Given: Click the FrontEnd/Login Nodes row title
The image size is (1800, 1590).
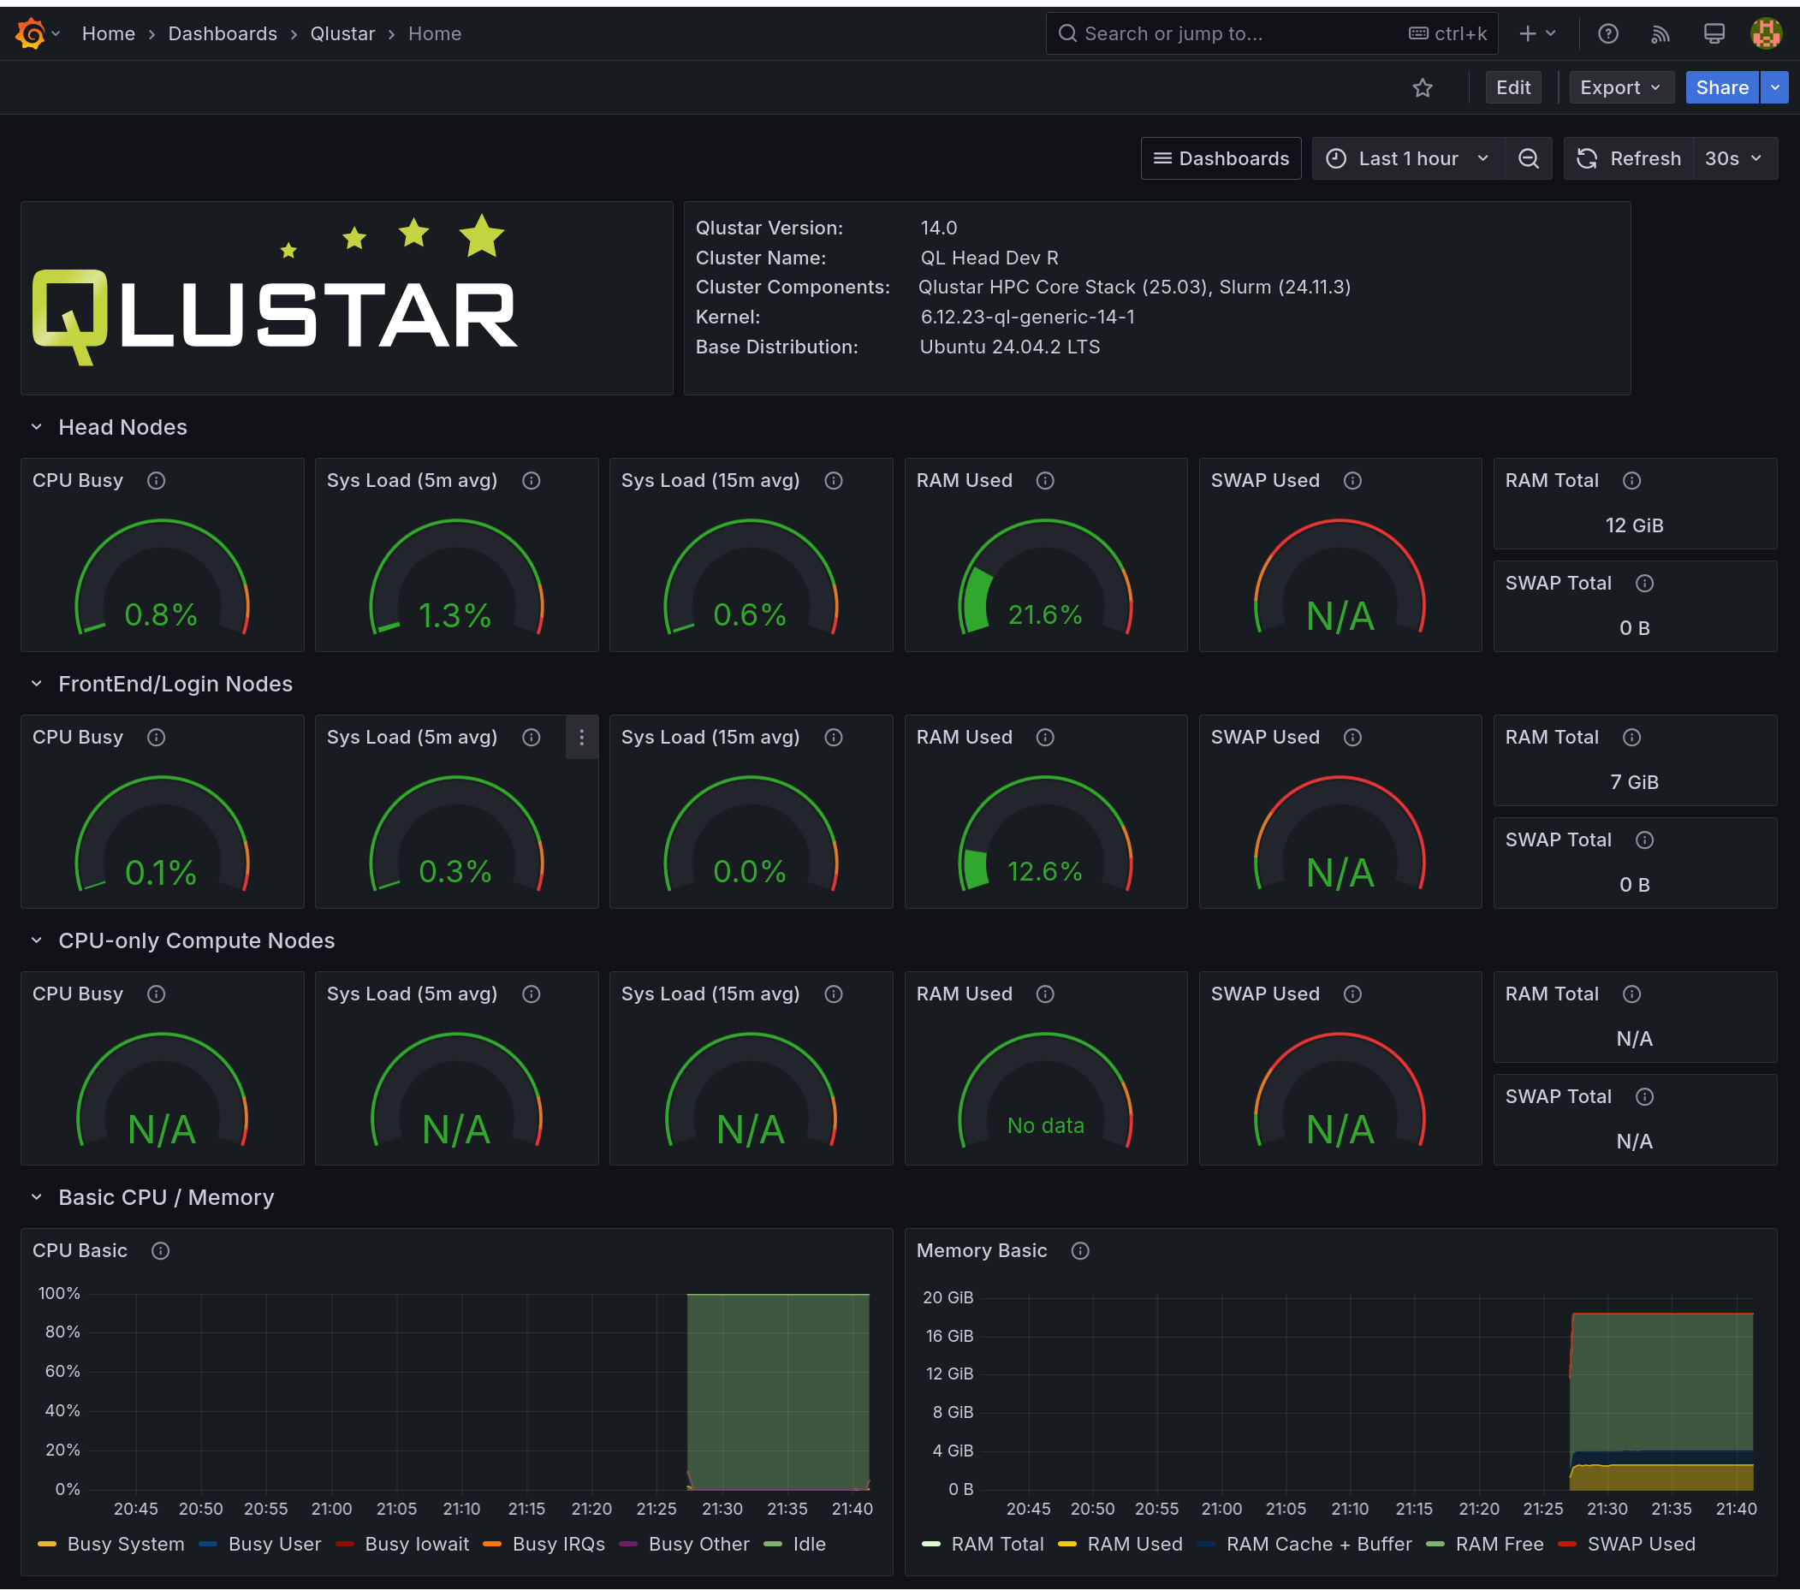Looking at the screenshot, I should point(175,684).
